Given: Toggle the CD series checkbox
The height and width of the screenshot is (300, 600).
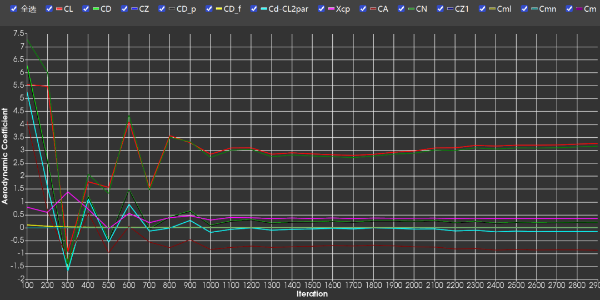Looking at the screenshot, I should click(86, 9).
